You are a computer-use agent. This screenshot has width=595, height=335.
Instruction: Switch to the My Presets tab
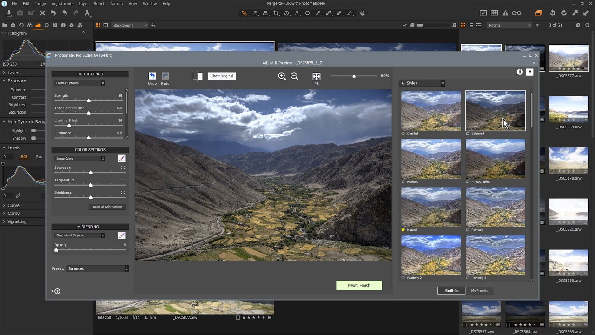point(480,291)
